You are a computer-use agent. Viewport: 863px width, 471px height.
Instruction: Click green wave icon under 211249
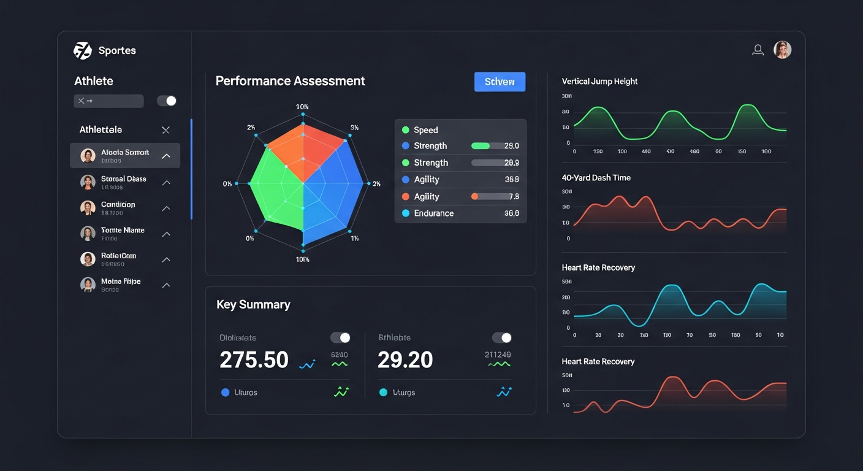(499, 364)
